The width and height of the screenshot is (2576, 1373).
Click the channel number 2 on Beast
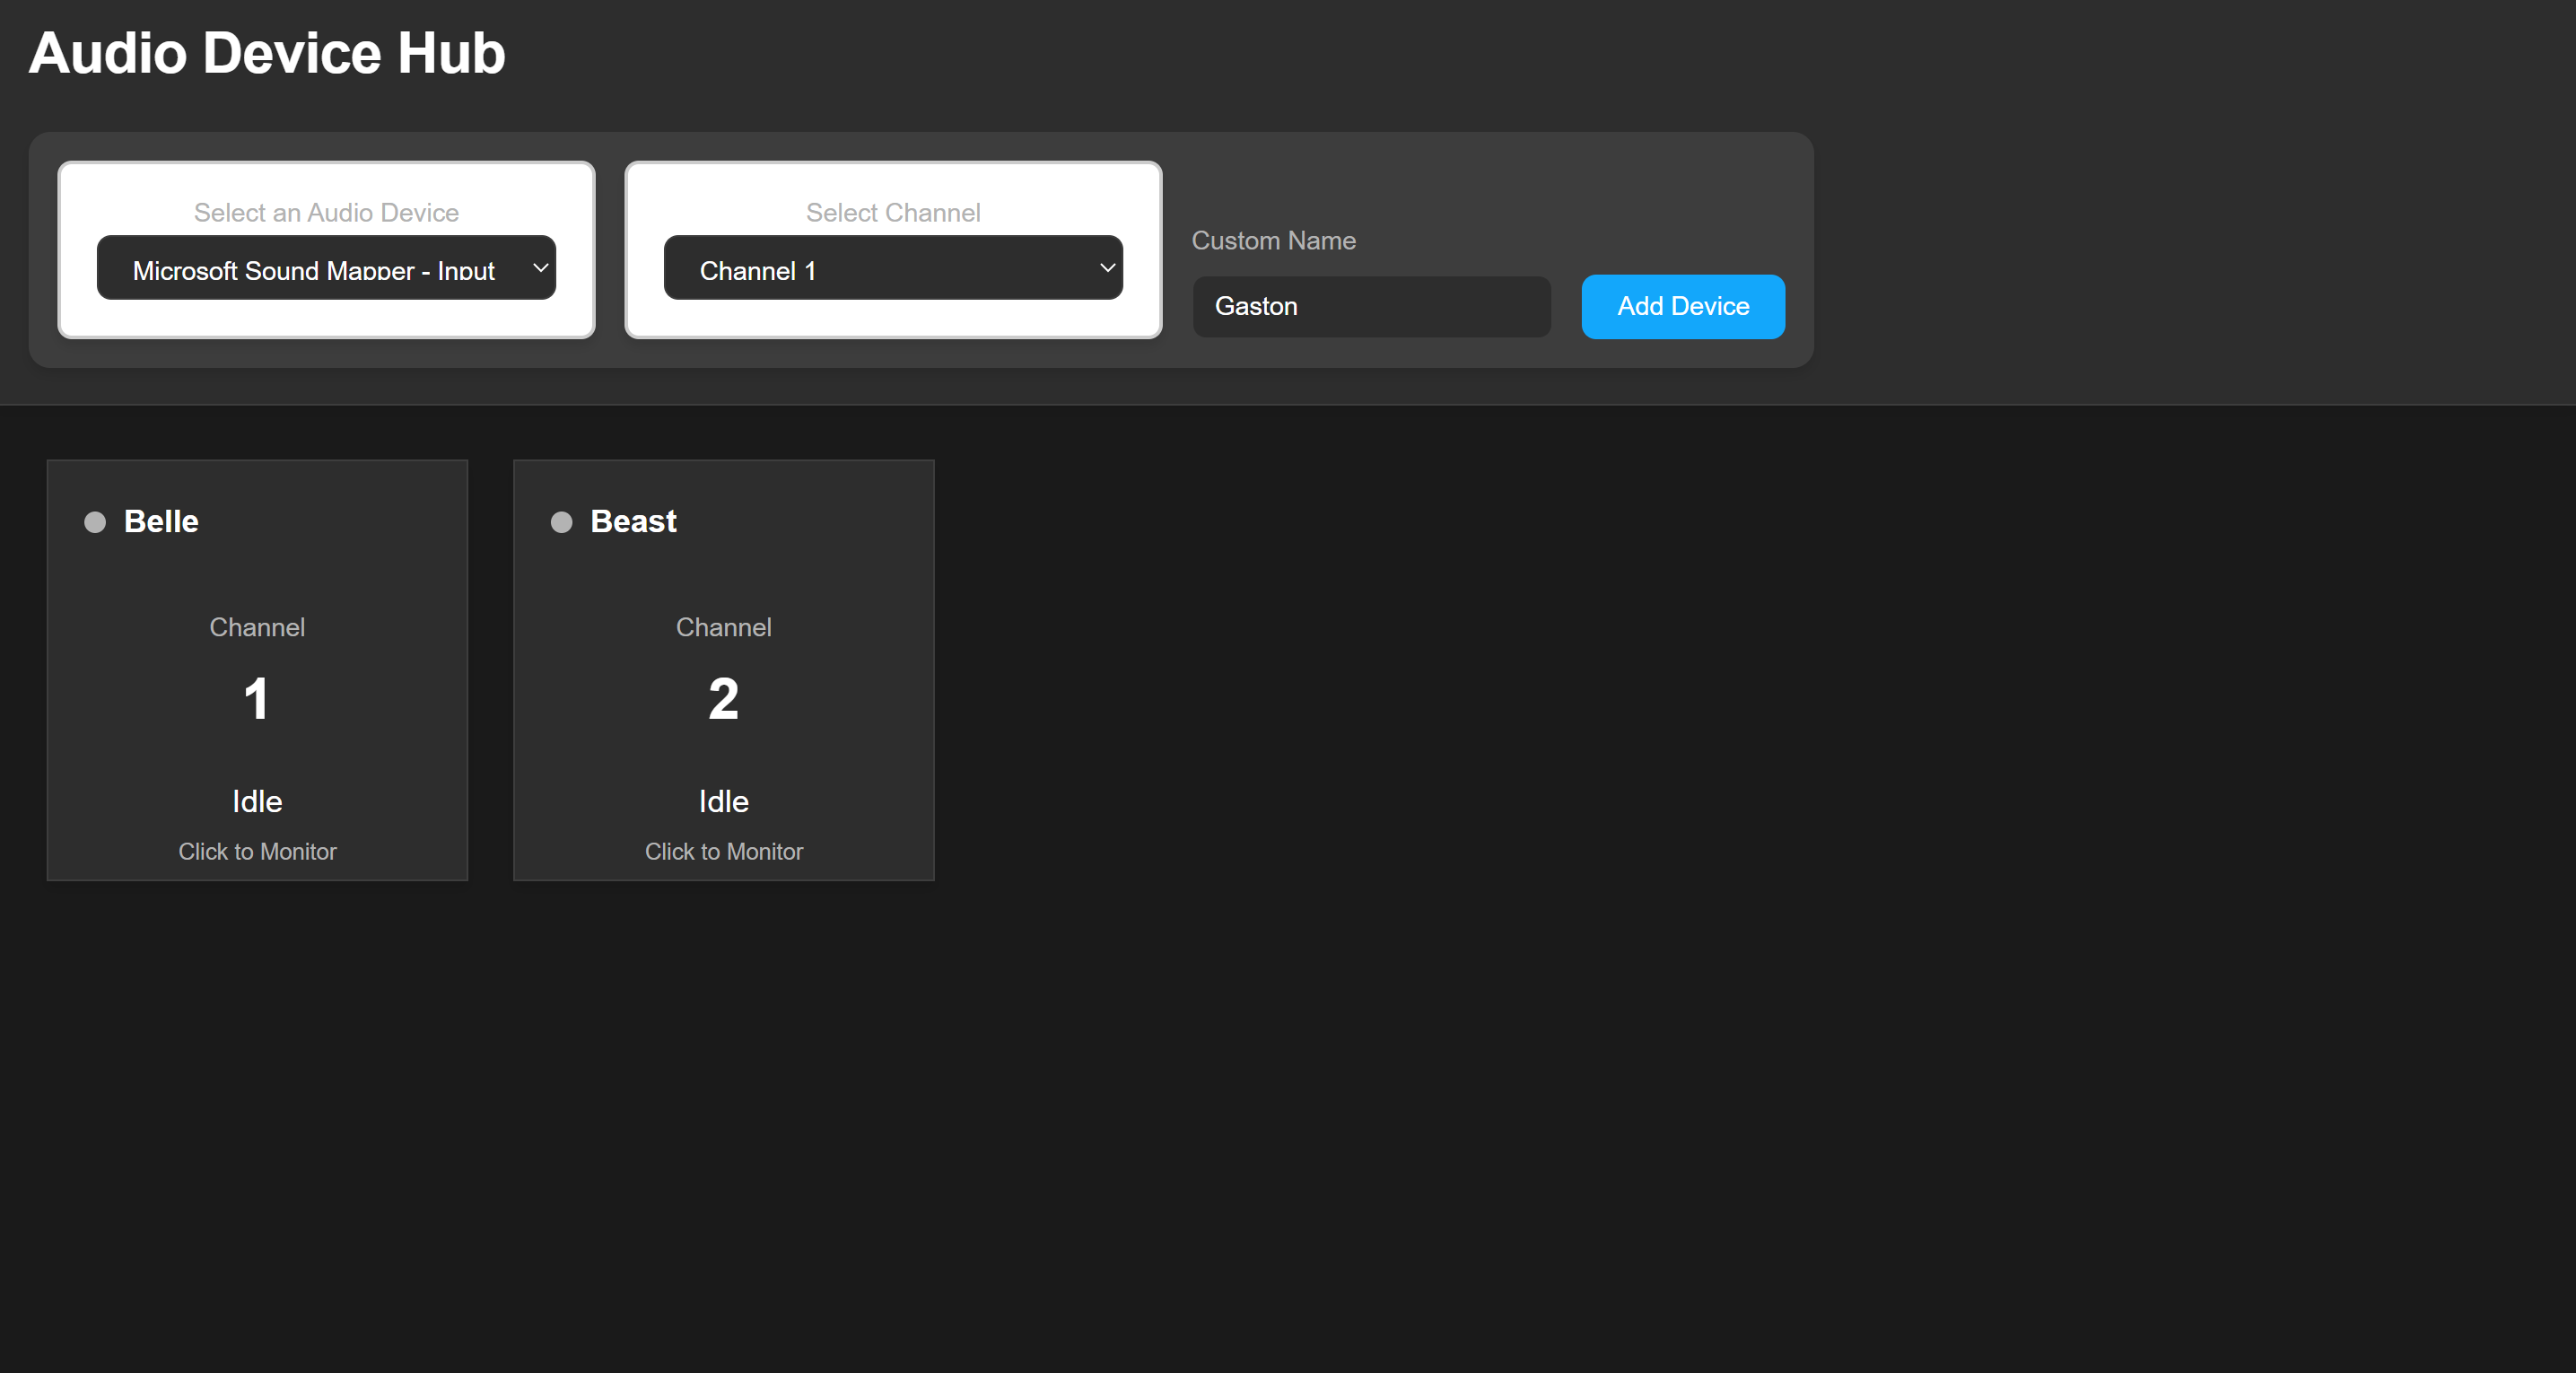[x=723, y=698]
